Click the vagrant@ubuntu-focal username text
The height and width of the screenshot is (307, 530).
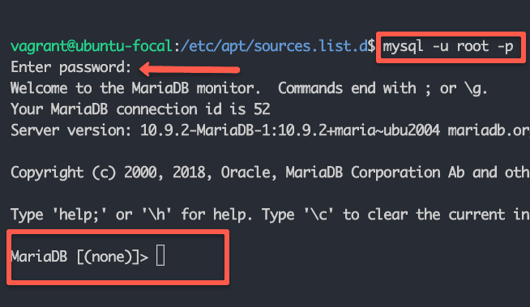[92, 46]
